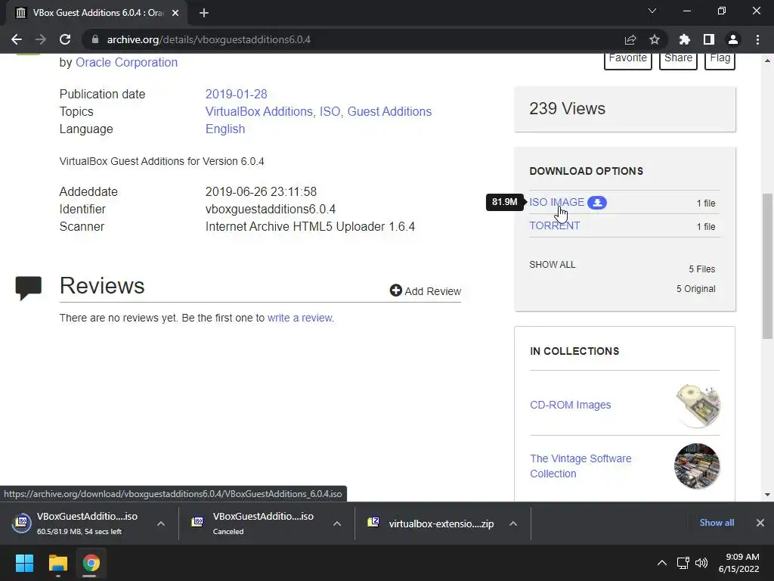The image size is (774, 581).
Task: Click the page vertical scrollbar thumb
Action: point(767,266)
